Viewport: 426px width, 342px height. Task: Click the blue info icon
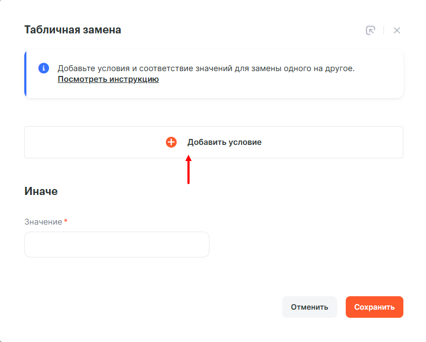[x=44, y=68]
